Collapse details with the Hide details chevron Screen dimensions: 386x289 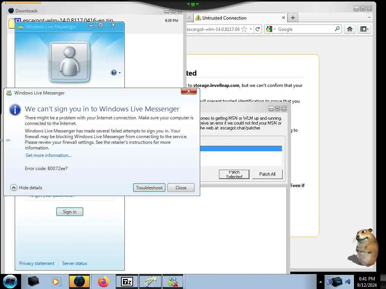[x=14, y=187]
